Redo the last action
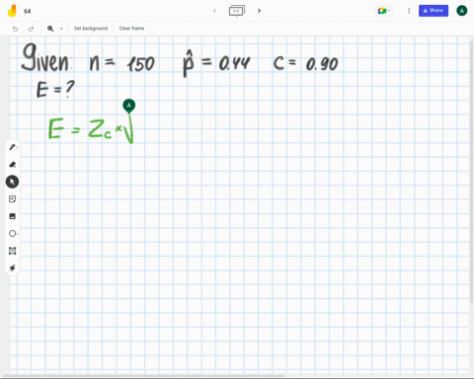The width and height of the screenshot is (474, 379). point(31,29)
